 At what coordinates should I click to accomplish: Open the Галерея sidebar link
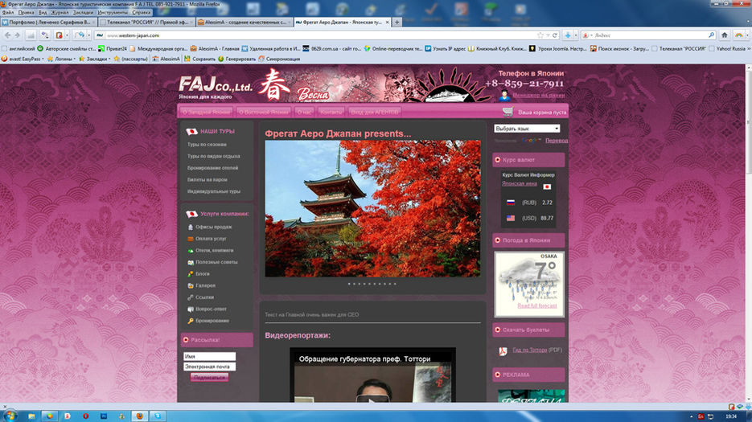205,285
